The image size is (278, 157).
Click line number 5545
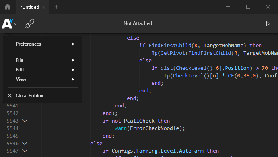(x=13, y=136)
